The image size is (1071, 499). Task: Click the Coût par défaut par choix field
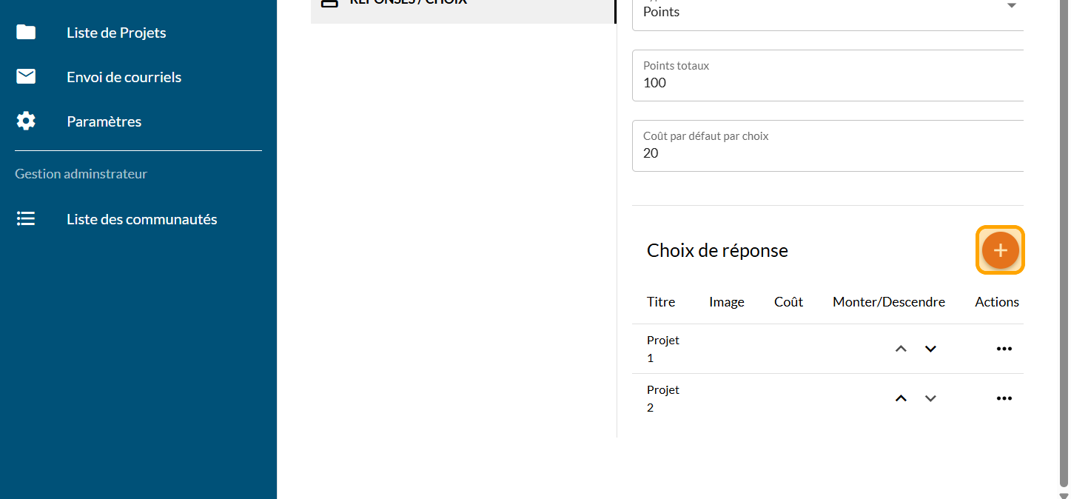click(827, 153)
